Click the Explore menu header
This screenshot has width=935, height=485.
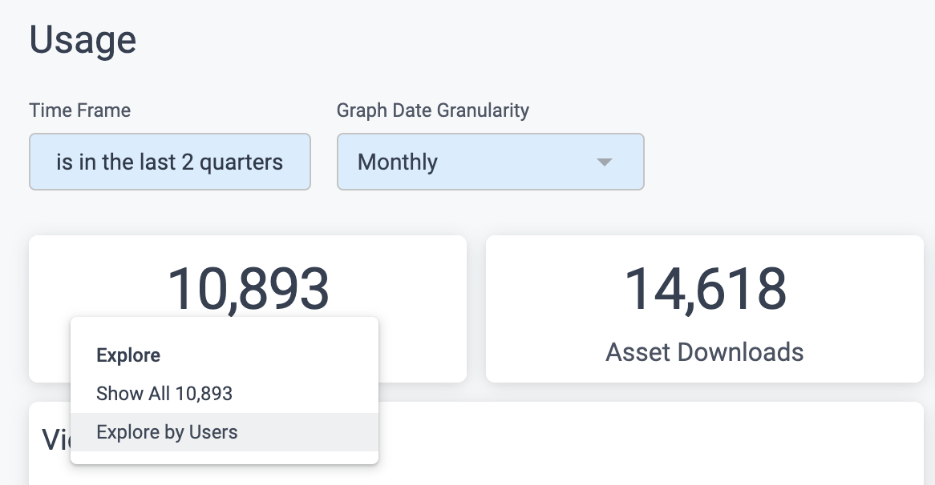tap(127, 355)
